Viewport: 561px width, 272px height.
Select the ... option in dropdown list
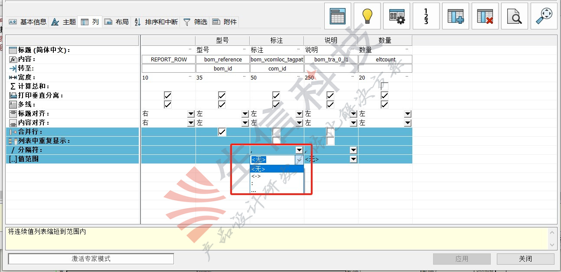pos(277,189)
